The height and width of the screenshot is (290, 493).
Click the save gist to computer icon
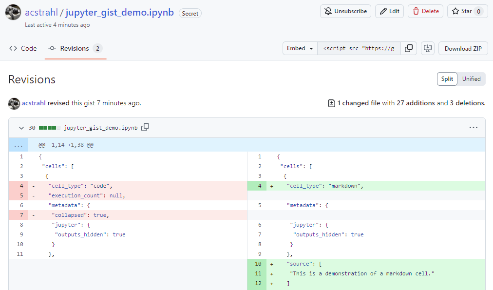click(x=428, y=48)
